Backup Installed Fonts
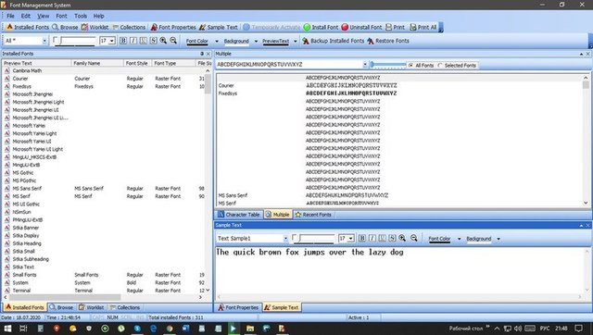The image size is (593, 335). click(x=333, y=41)
